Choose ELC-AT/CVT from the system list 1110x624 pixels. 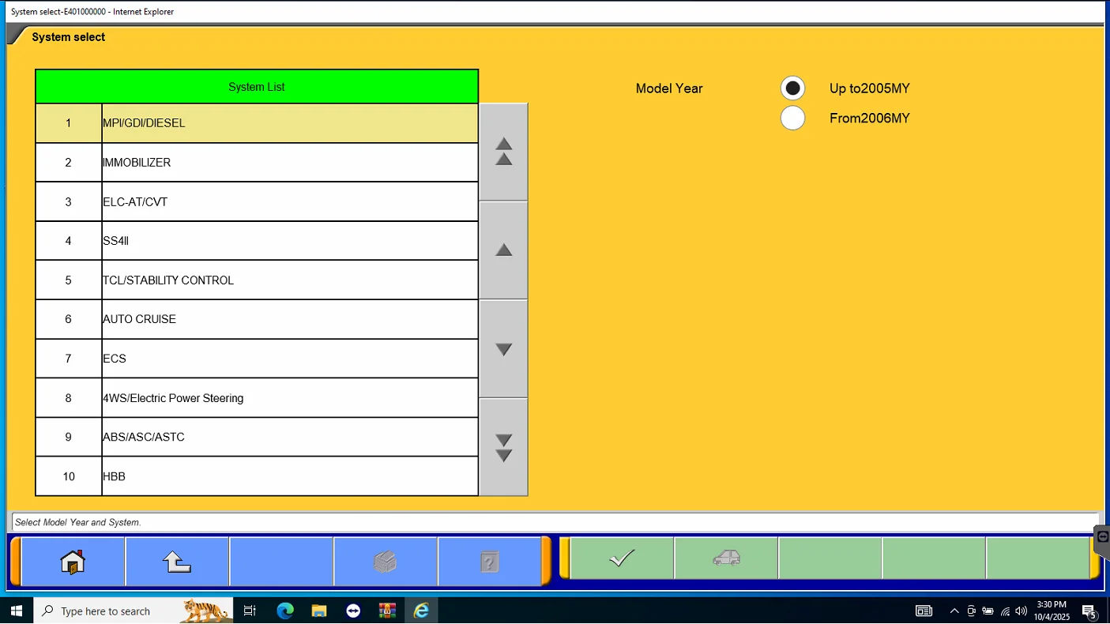click(x=257, y=201)
